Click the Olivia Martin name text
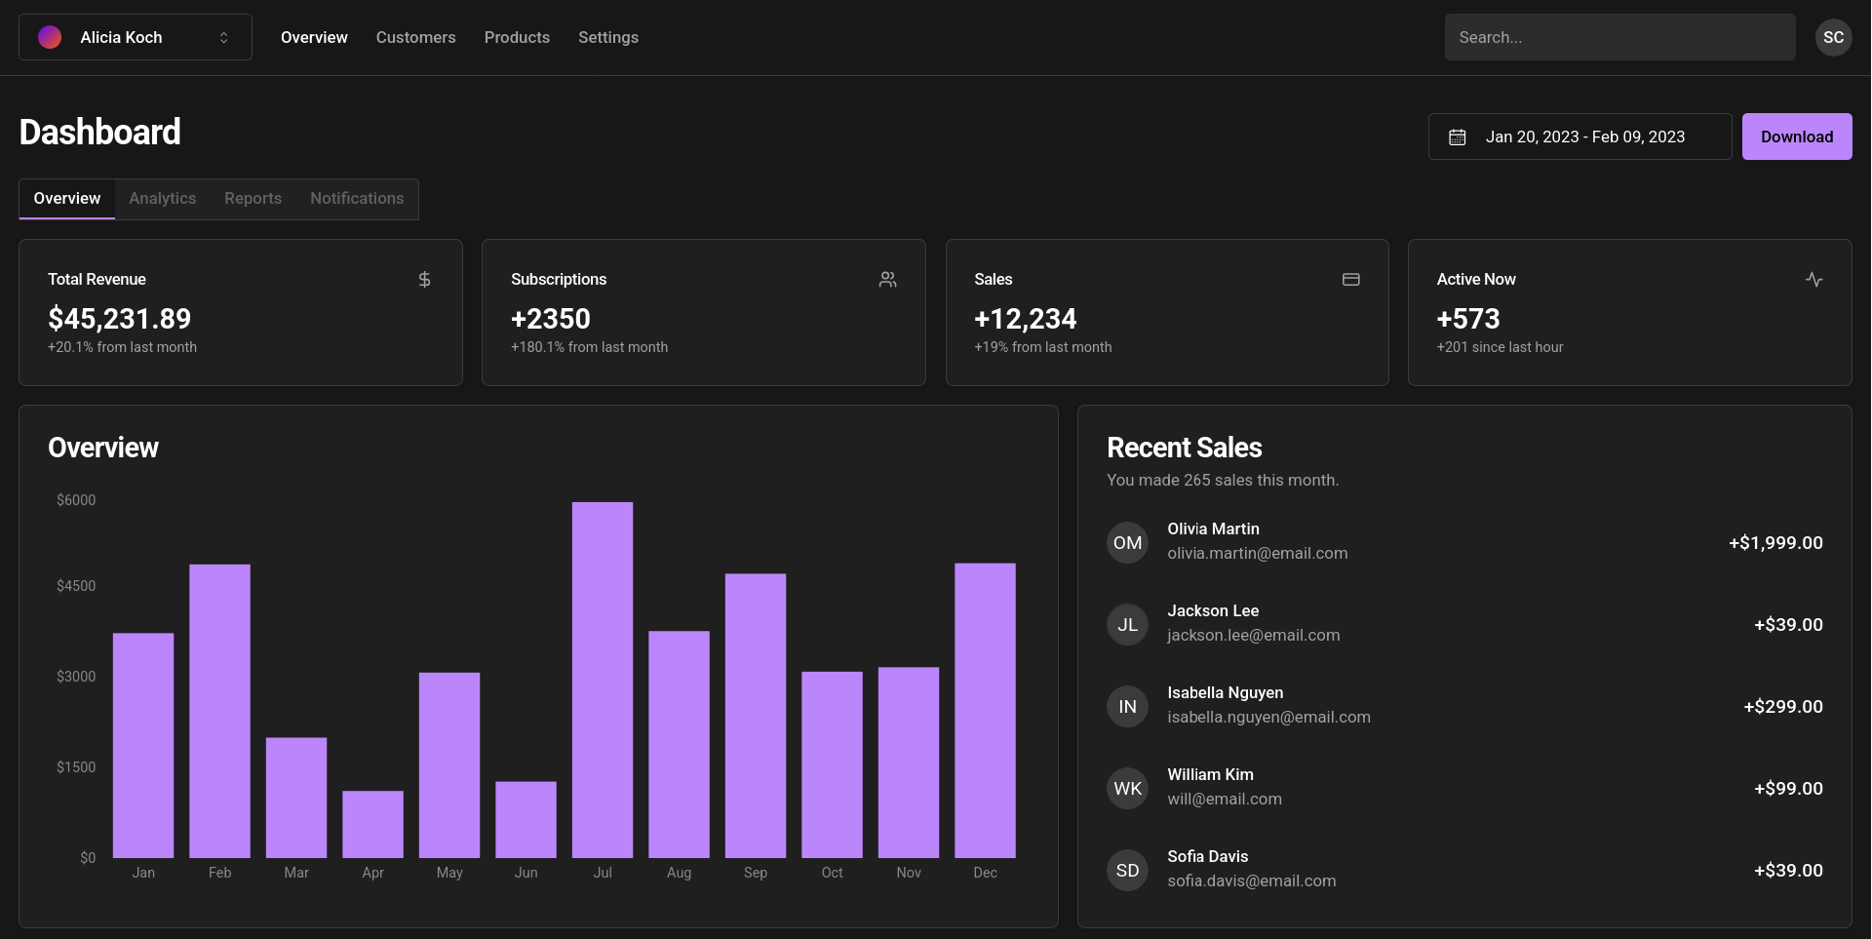Image resolution: width=1872 pixels, height=939 pixels. click(x=1213, y=528)
